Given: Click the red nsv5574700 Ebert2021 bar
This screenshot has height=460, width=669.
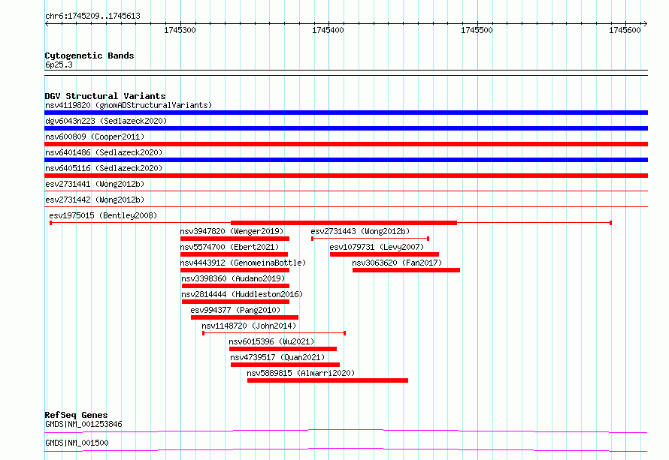Looking at the screenshot, I should pyautogui.click(x=235, y=254).
